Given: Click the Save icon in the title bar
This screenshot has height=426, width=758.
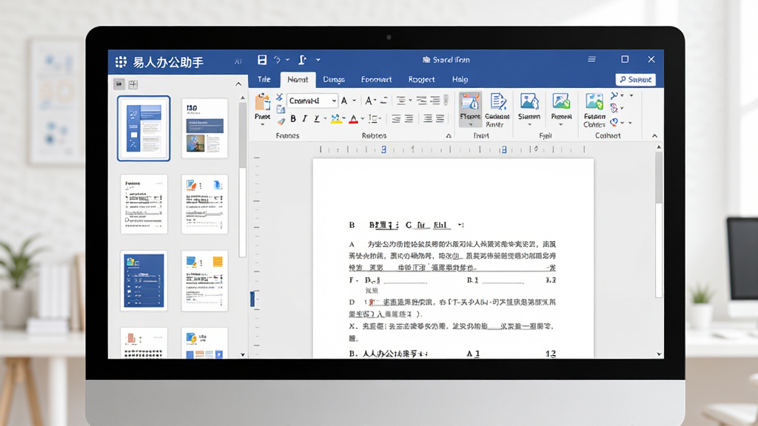Looking at the screenshot, I should 262,59.
